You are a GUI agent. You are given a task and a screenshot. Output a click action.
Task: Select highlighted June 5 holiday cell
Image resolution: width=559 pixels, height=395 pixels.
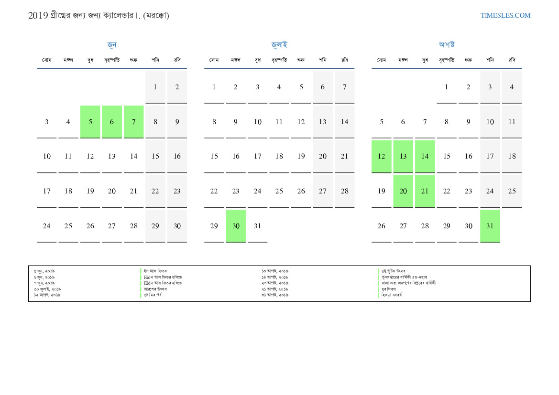tap(90, 122)
